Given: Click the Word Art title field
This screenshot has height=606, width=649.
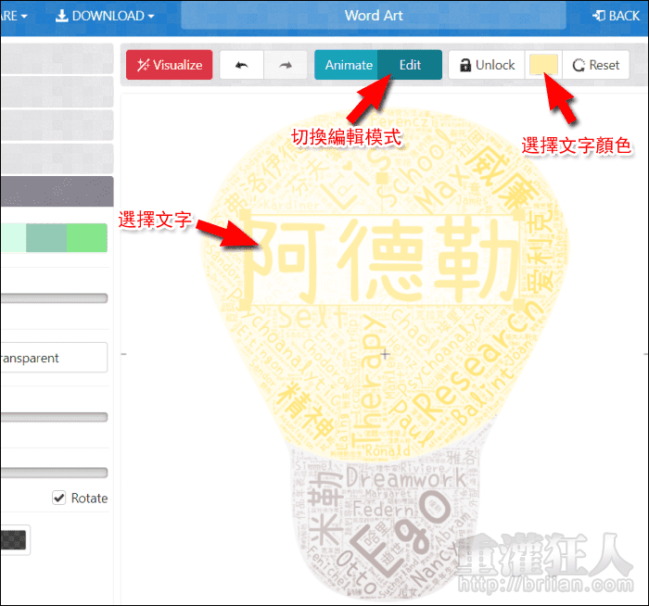Looking at the screenshot, I should click(x=373, y=16).
